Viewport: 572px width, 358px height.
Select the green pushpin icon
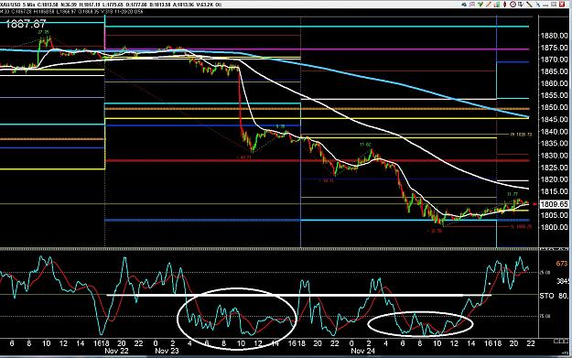coord(480,5)
